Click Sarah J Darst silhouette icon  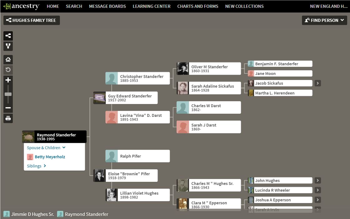coord(182,127)
